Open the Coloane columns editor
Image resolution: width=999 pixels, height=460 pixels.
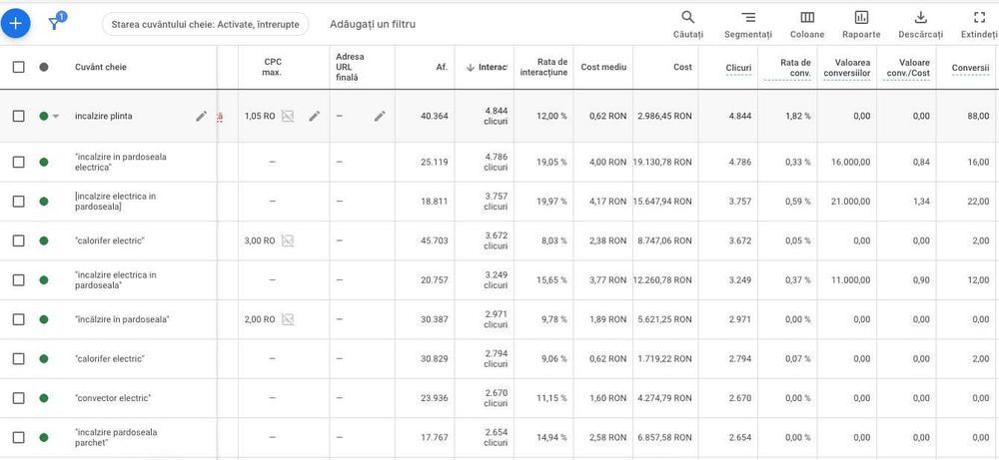(807, 24)
